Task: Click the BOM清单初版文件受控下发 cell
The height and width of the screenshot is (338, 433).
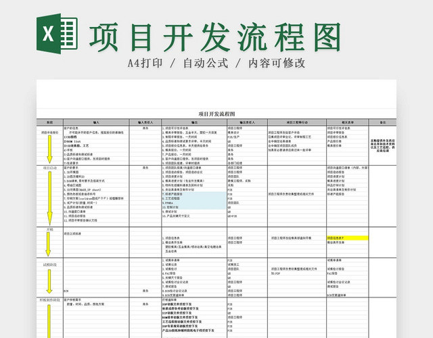Action: tap(180, 317)
